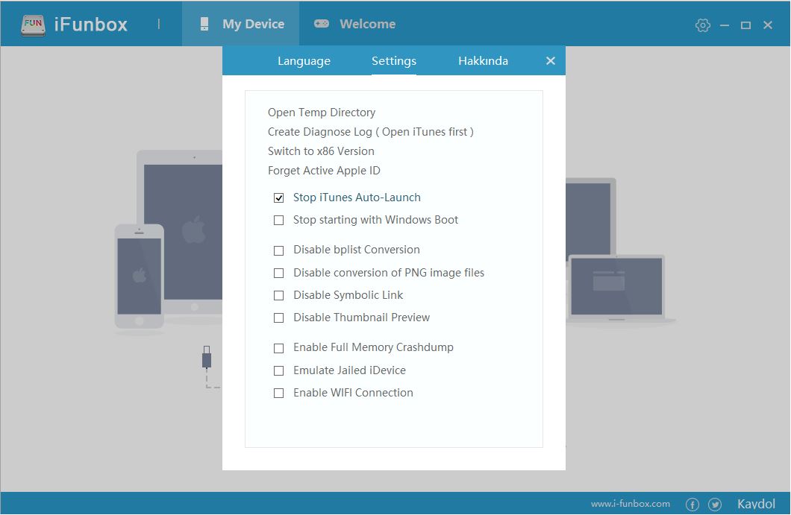Click Switch to x86 Version
The height and width of the screenshot is (515, 791).
click(x=321, y=151)
